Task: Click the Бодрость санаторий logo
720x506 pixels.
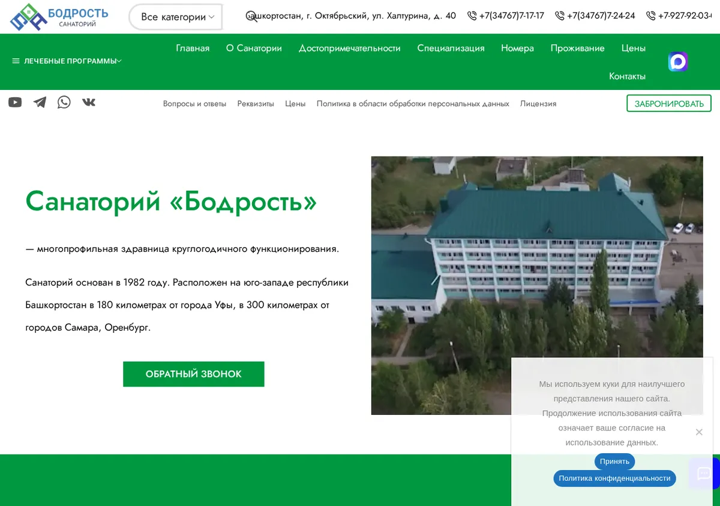Action: click(x=59, y=17)
